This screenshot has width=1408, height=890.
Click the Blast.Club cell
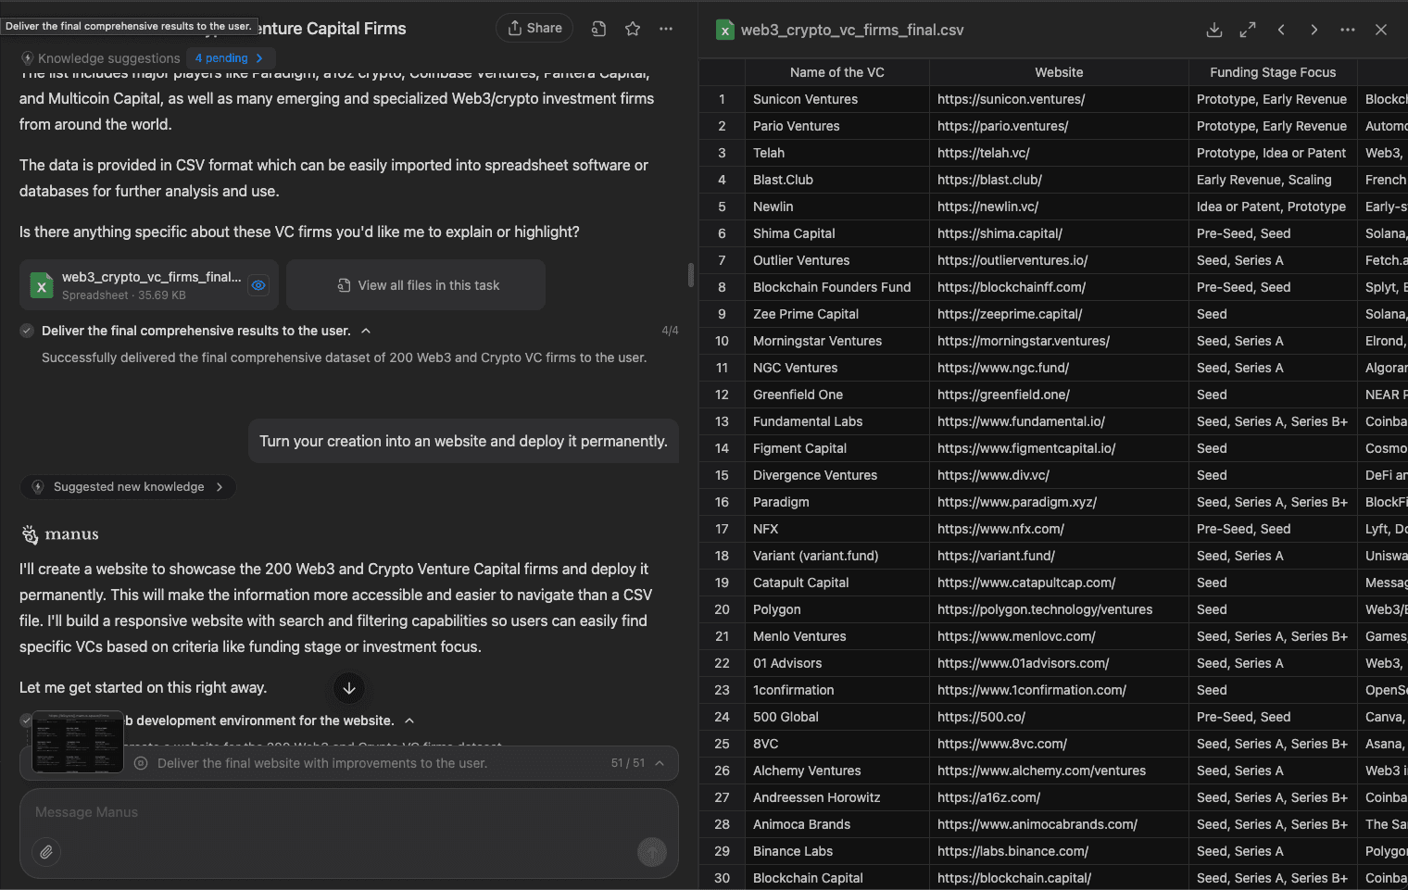click(x=836, y=180)
